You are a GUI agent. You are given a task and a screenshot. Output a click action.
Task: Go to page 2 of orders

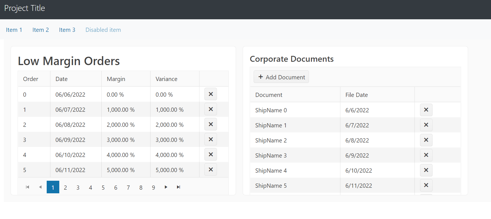click(x=65, y=187)
